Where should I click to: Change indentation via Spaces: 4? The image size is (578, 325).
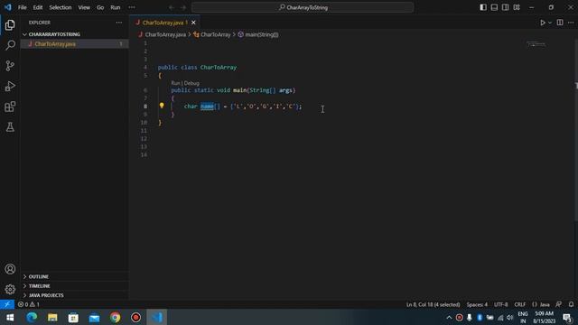pyautogui.click(x=477, y=304)
